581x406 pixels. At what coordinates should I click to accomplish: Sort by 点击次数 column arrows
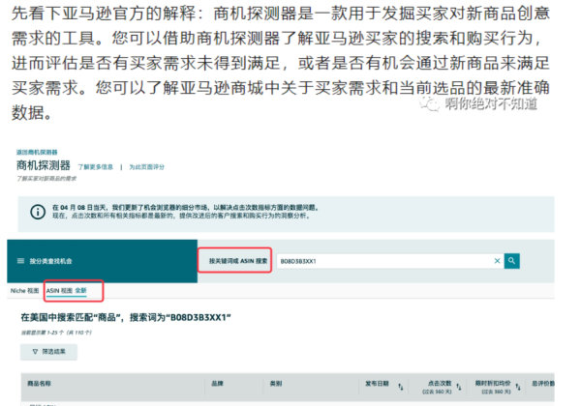[459, 387]
